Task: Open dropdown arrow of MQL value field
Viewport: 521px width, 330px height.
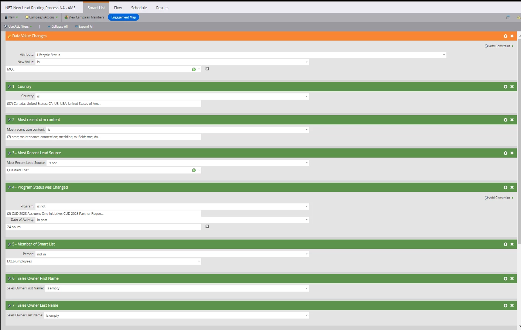Action: (x=199, y=69)
